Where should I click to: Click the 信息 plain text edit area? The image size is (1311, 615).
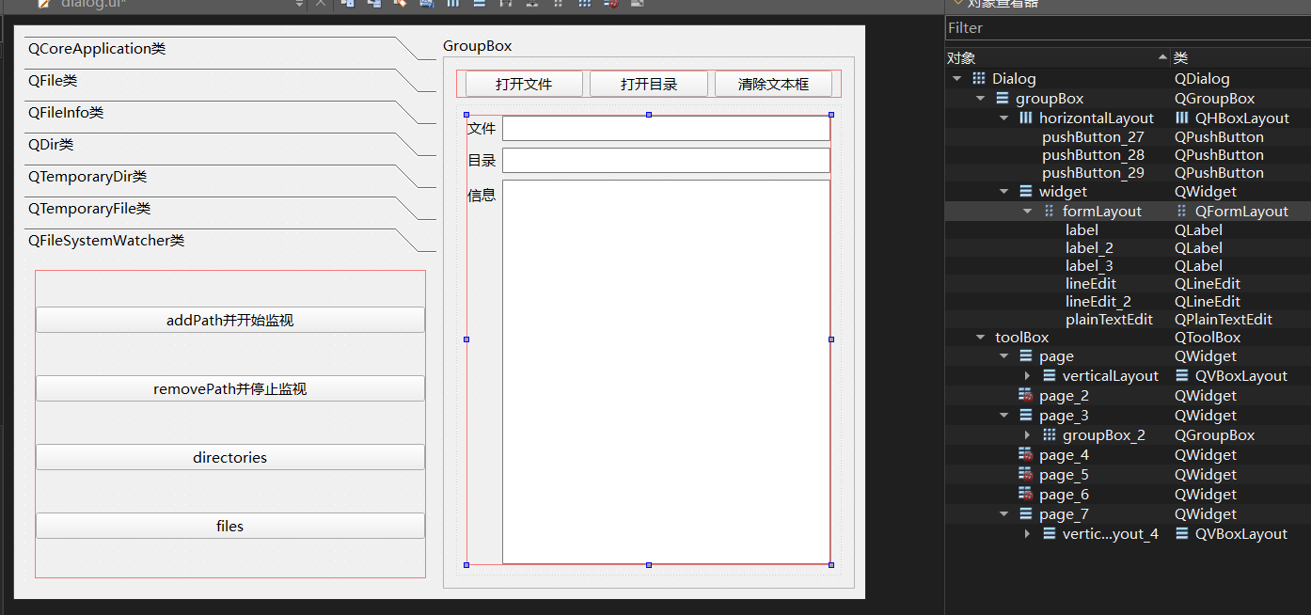pos(666,371)
